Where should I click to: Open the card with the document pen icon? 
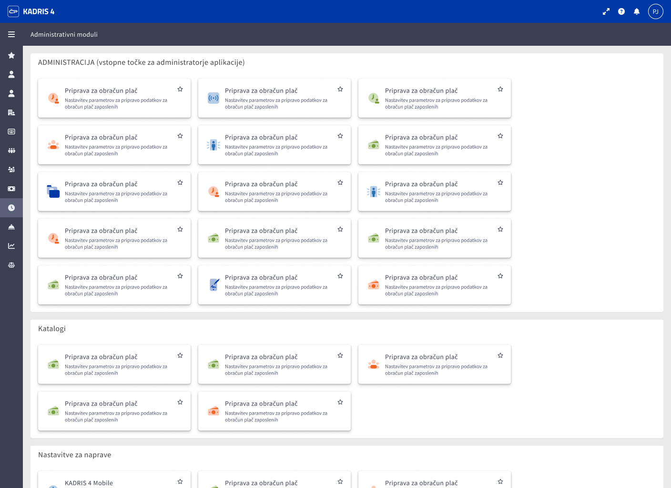pos(274,285)
